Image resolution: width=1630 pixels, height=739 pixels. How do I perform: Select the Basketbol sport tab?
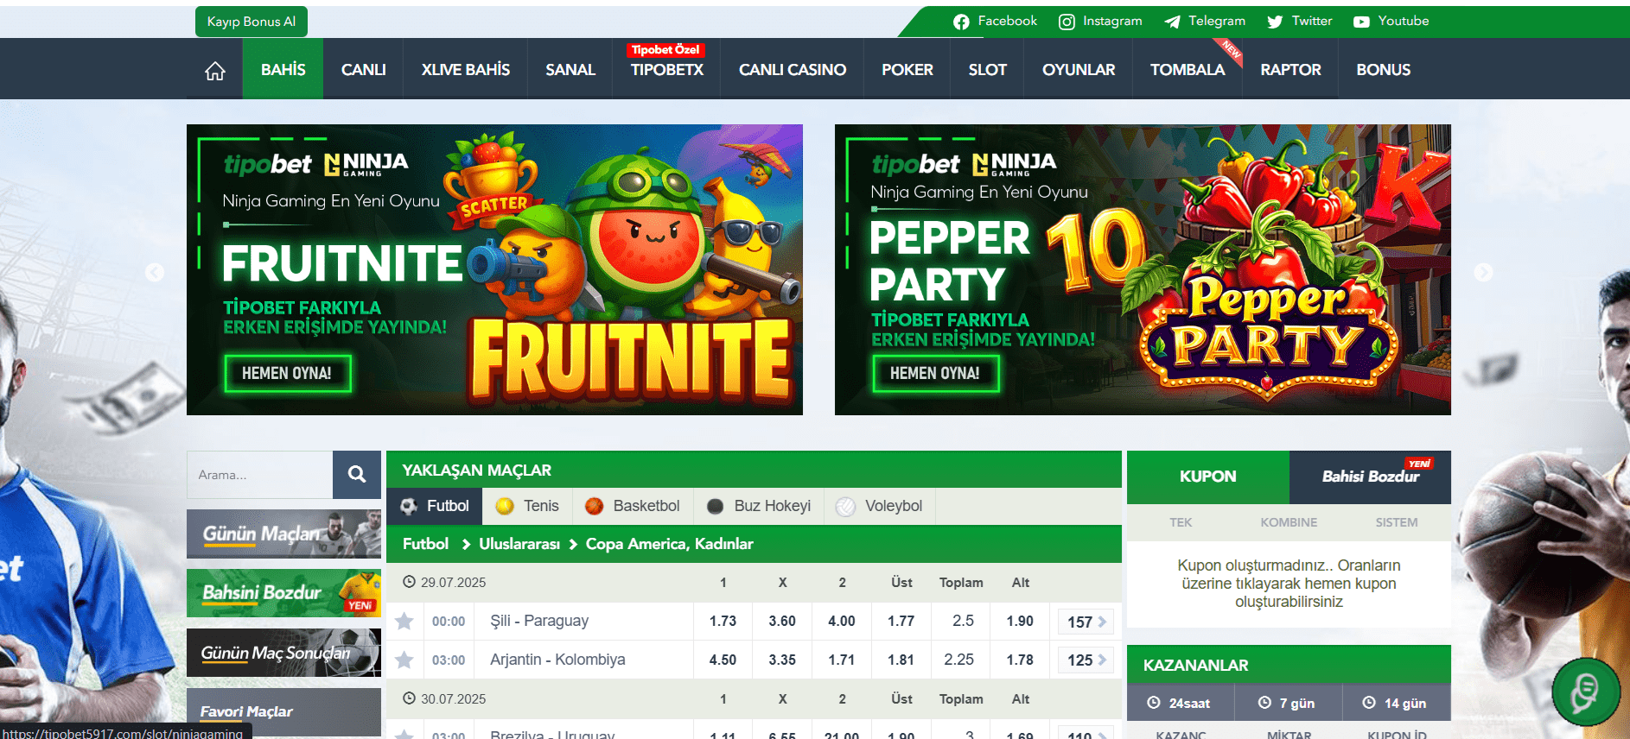click(x=632, y=506)
